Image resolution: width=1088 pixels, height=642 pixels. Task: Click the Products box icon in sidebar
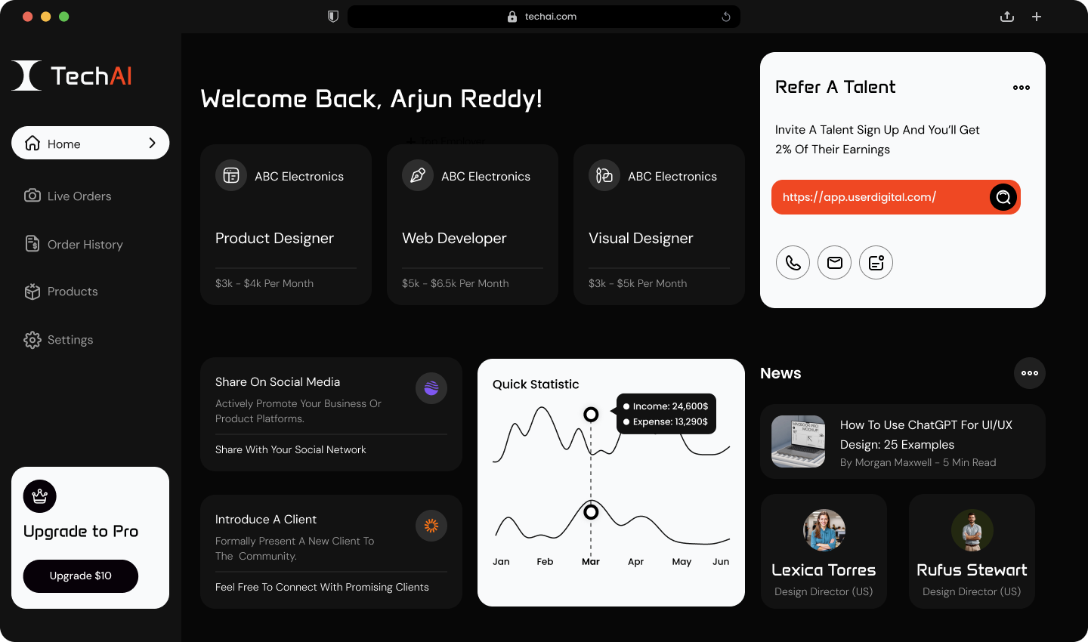(32, 291)
